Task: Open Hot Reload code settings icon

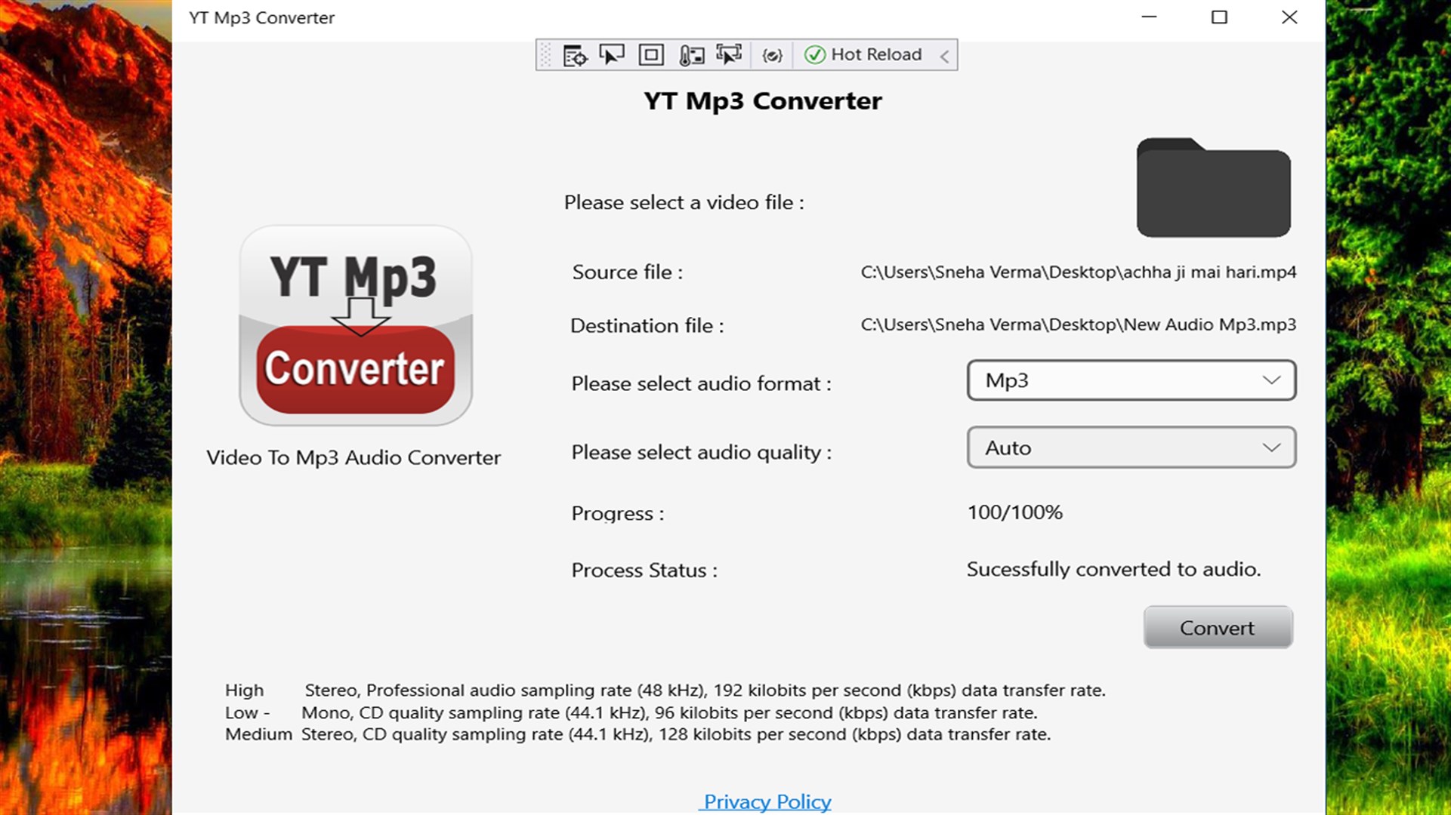Action: 772,54
